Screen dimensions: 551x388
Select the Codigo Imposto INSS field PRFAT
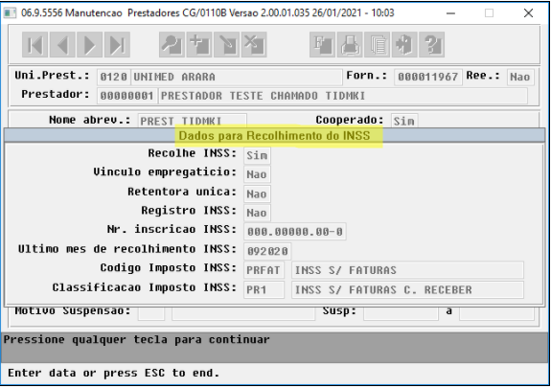pos(264,270)
